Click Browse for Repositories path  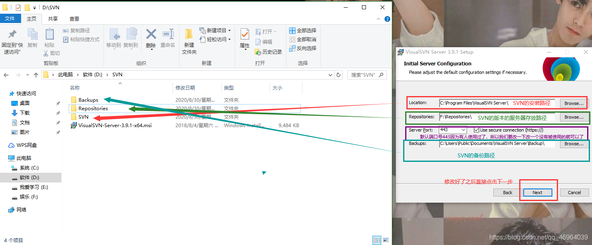tap(574, 117)
